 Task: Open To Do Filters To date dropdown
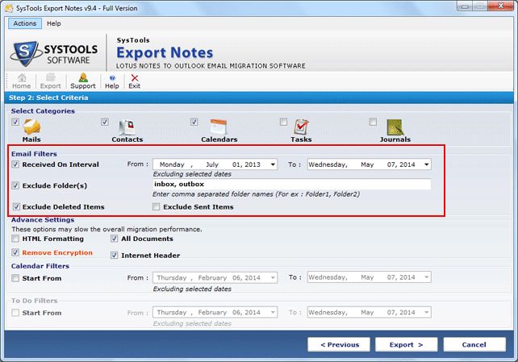[427, 312]
